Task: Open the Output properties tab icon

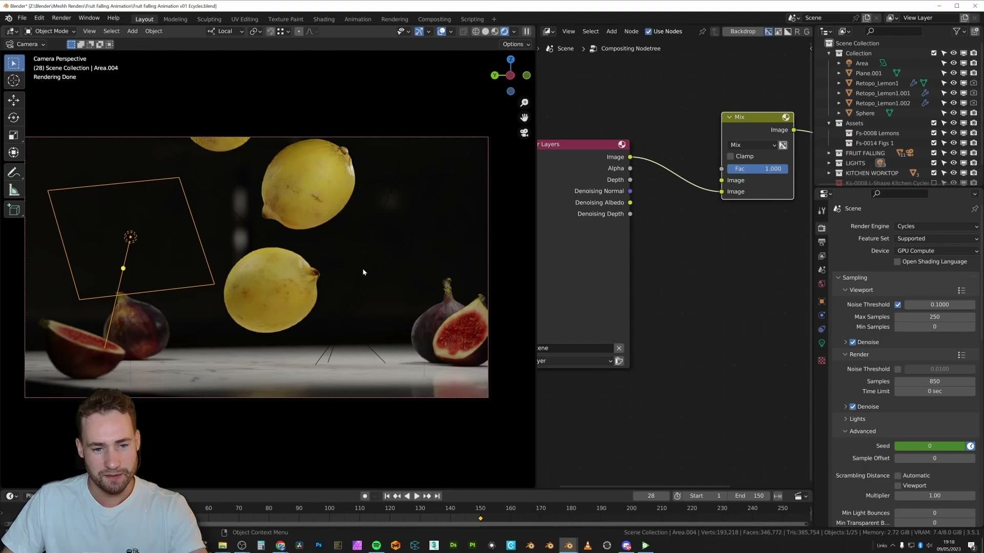Action: [822, 242]
